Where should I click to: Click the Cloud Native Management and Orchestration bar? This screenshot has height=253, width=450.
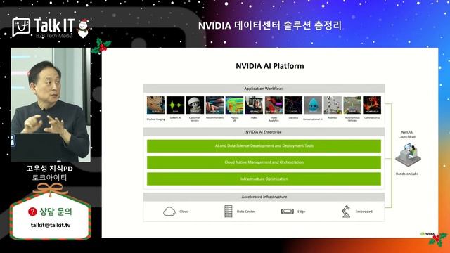264,162
